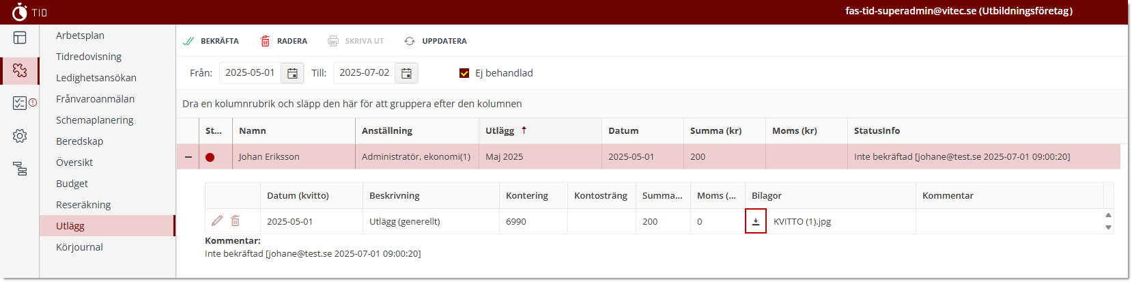Click the Bekräfta toolbar button
The height and width of the screenshot is (282, 1132).
pyautogui.click(x=211, y=41)
